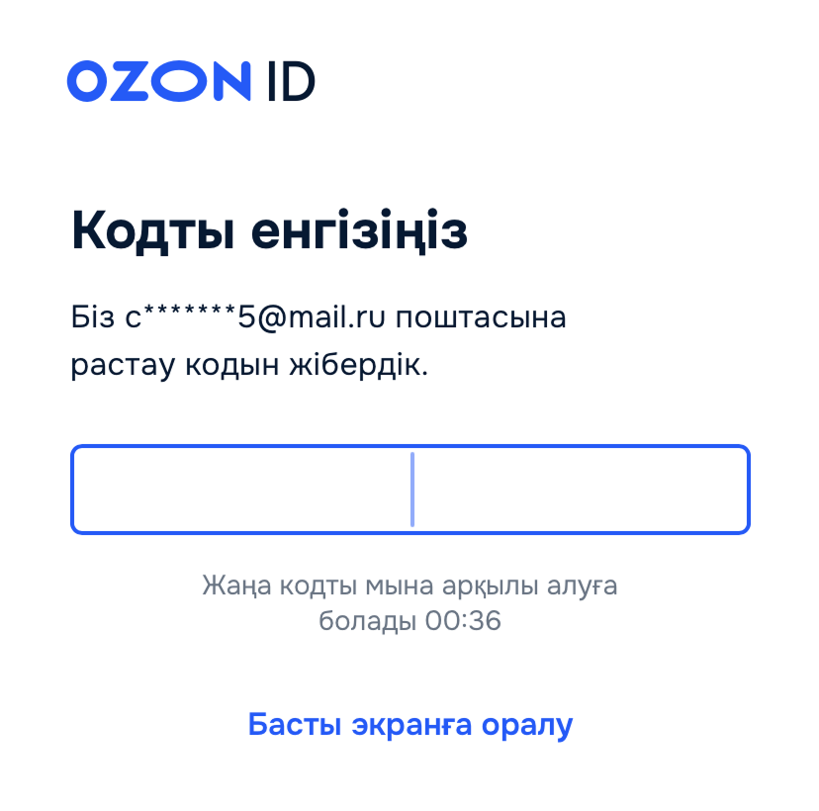The width and height of the screenshot is (819, 811).
Task: Click the word 'болады' before the timer
Action: [367, 621]
